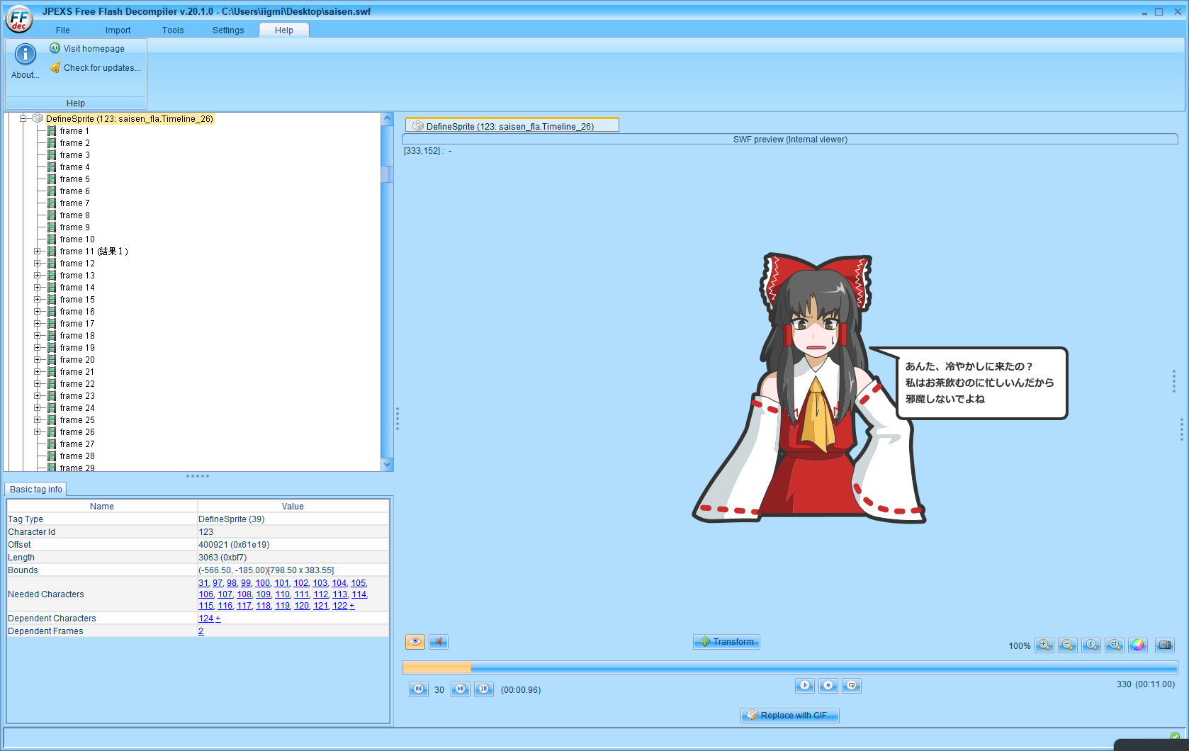This screenshot has height=751, width=1189.
Task: Check for updates
Action: click(x=95, y=68)
